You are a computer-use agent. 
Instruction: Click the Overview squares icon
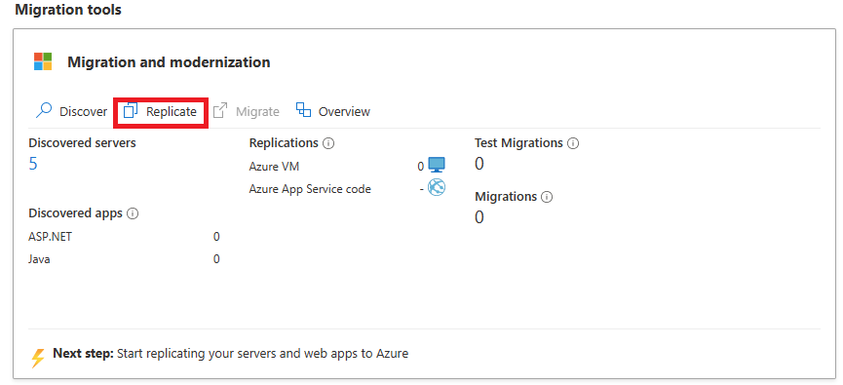point(304,110)
